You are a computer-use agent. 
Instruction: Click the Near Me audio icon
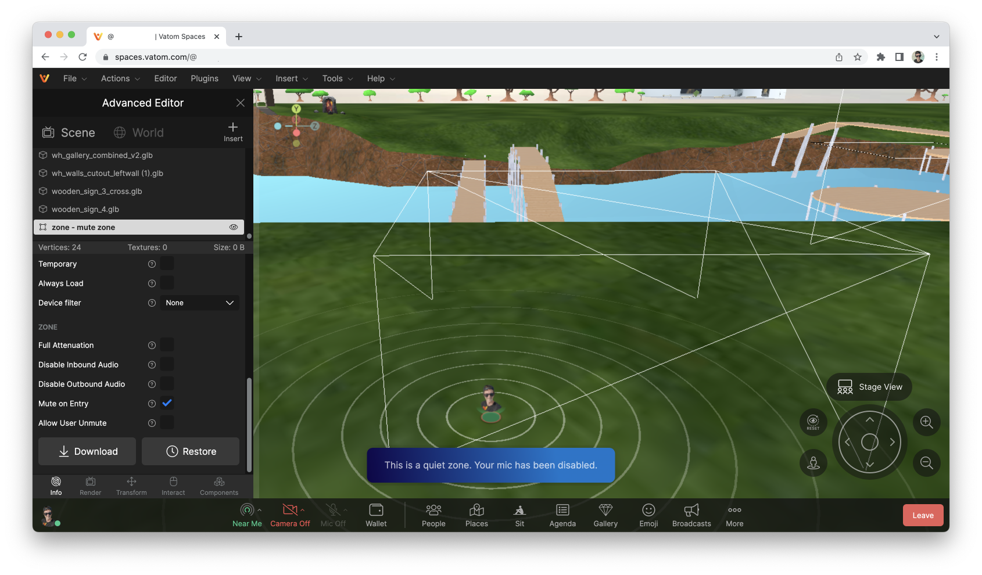pyautogui.click(x=247, y=511)
